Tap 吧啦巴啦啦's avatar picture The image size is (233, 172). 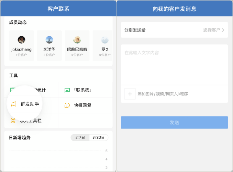point(77,40)
